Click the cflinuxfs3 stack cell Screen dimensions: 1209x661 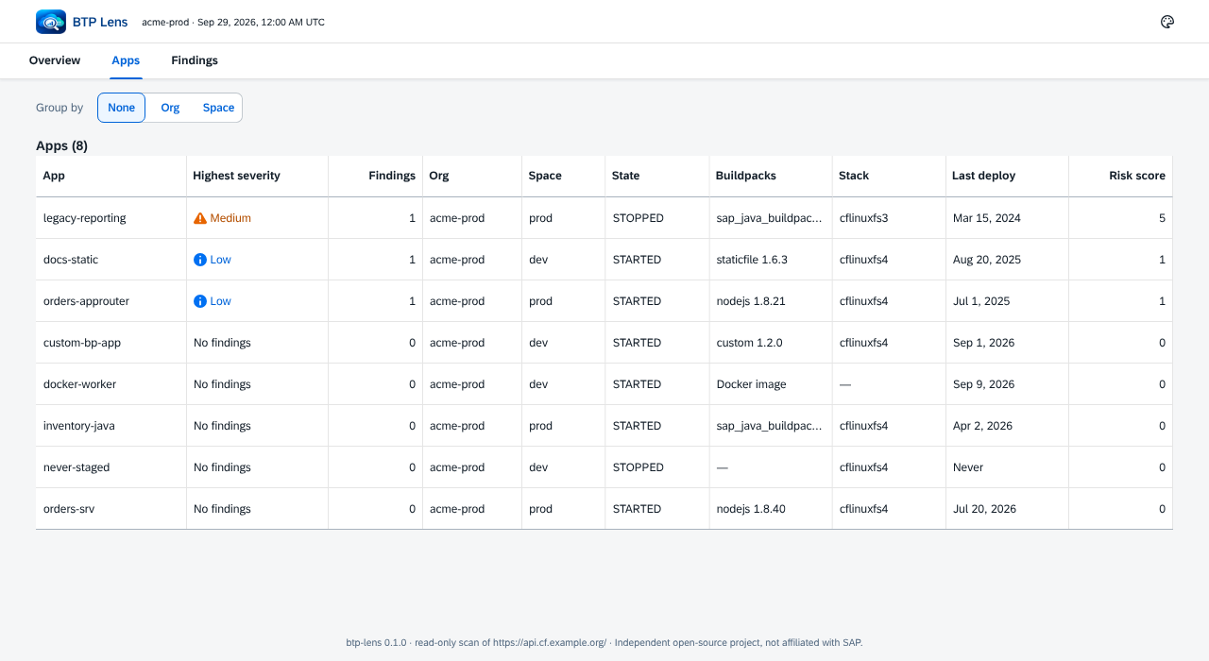point(864,218)
